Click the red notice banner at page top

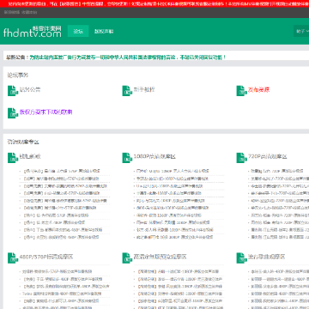pos(154,3)
